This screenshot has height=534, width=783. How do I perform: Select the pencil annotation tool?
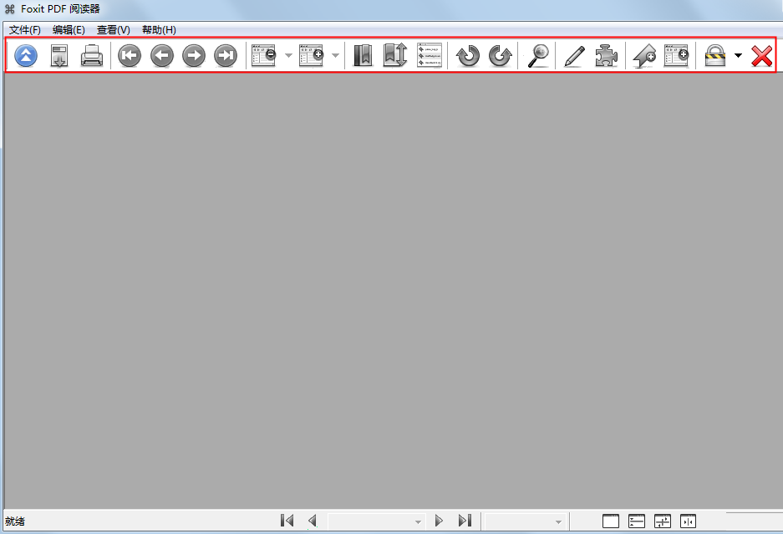pos(574,55)
